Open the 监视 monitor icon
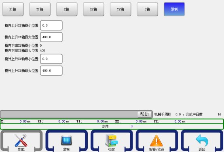 66,141
